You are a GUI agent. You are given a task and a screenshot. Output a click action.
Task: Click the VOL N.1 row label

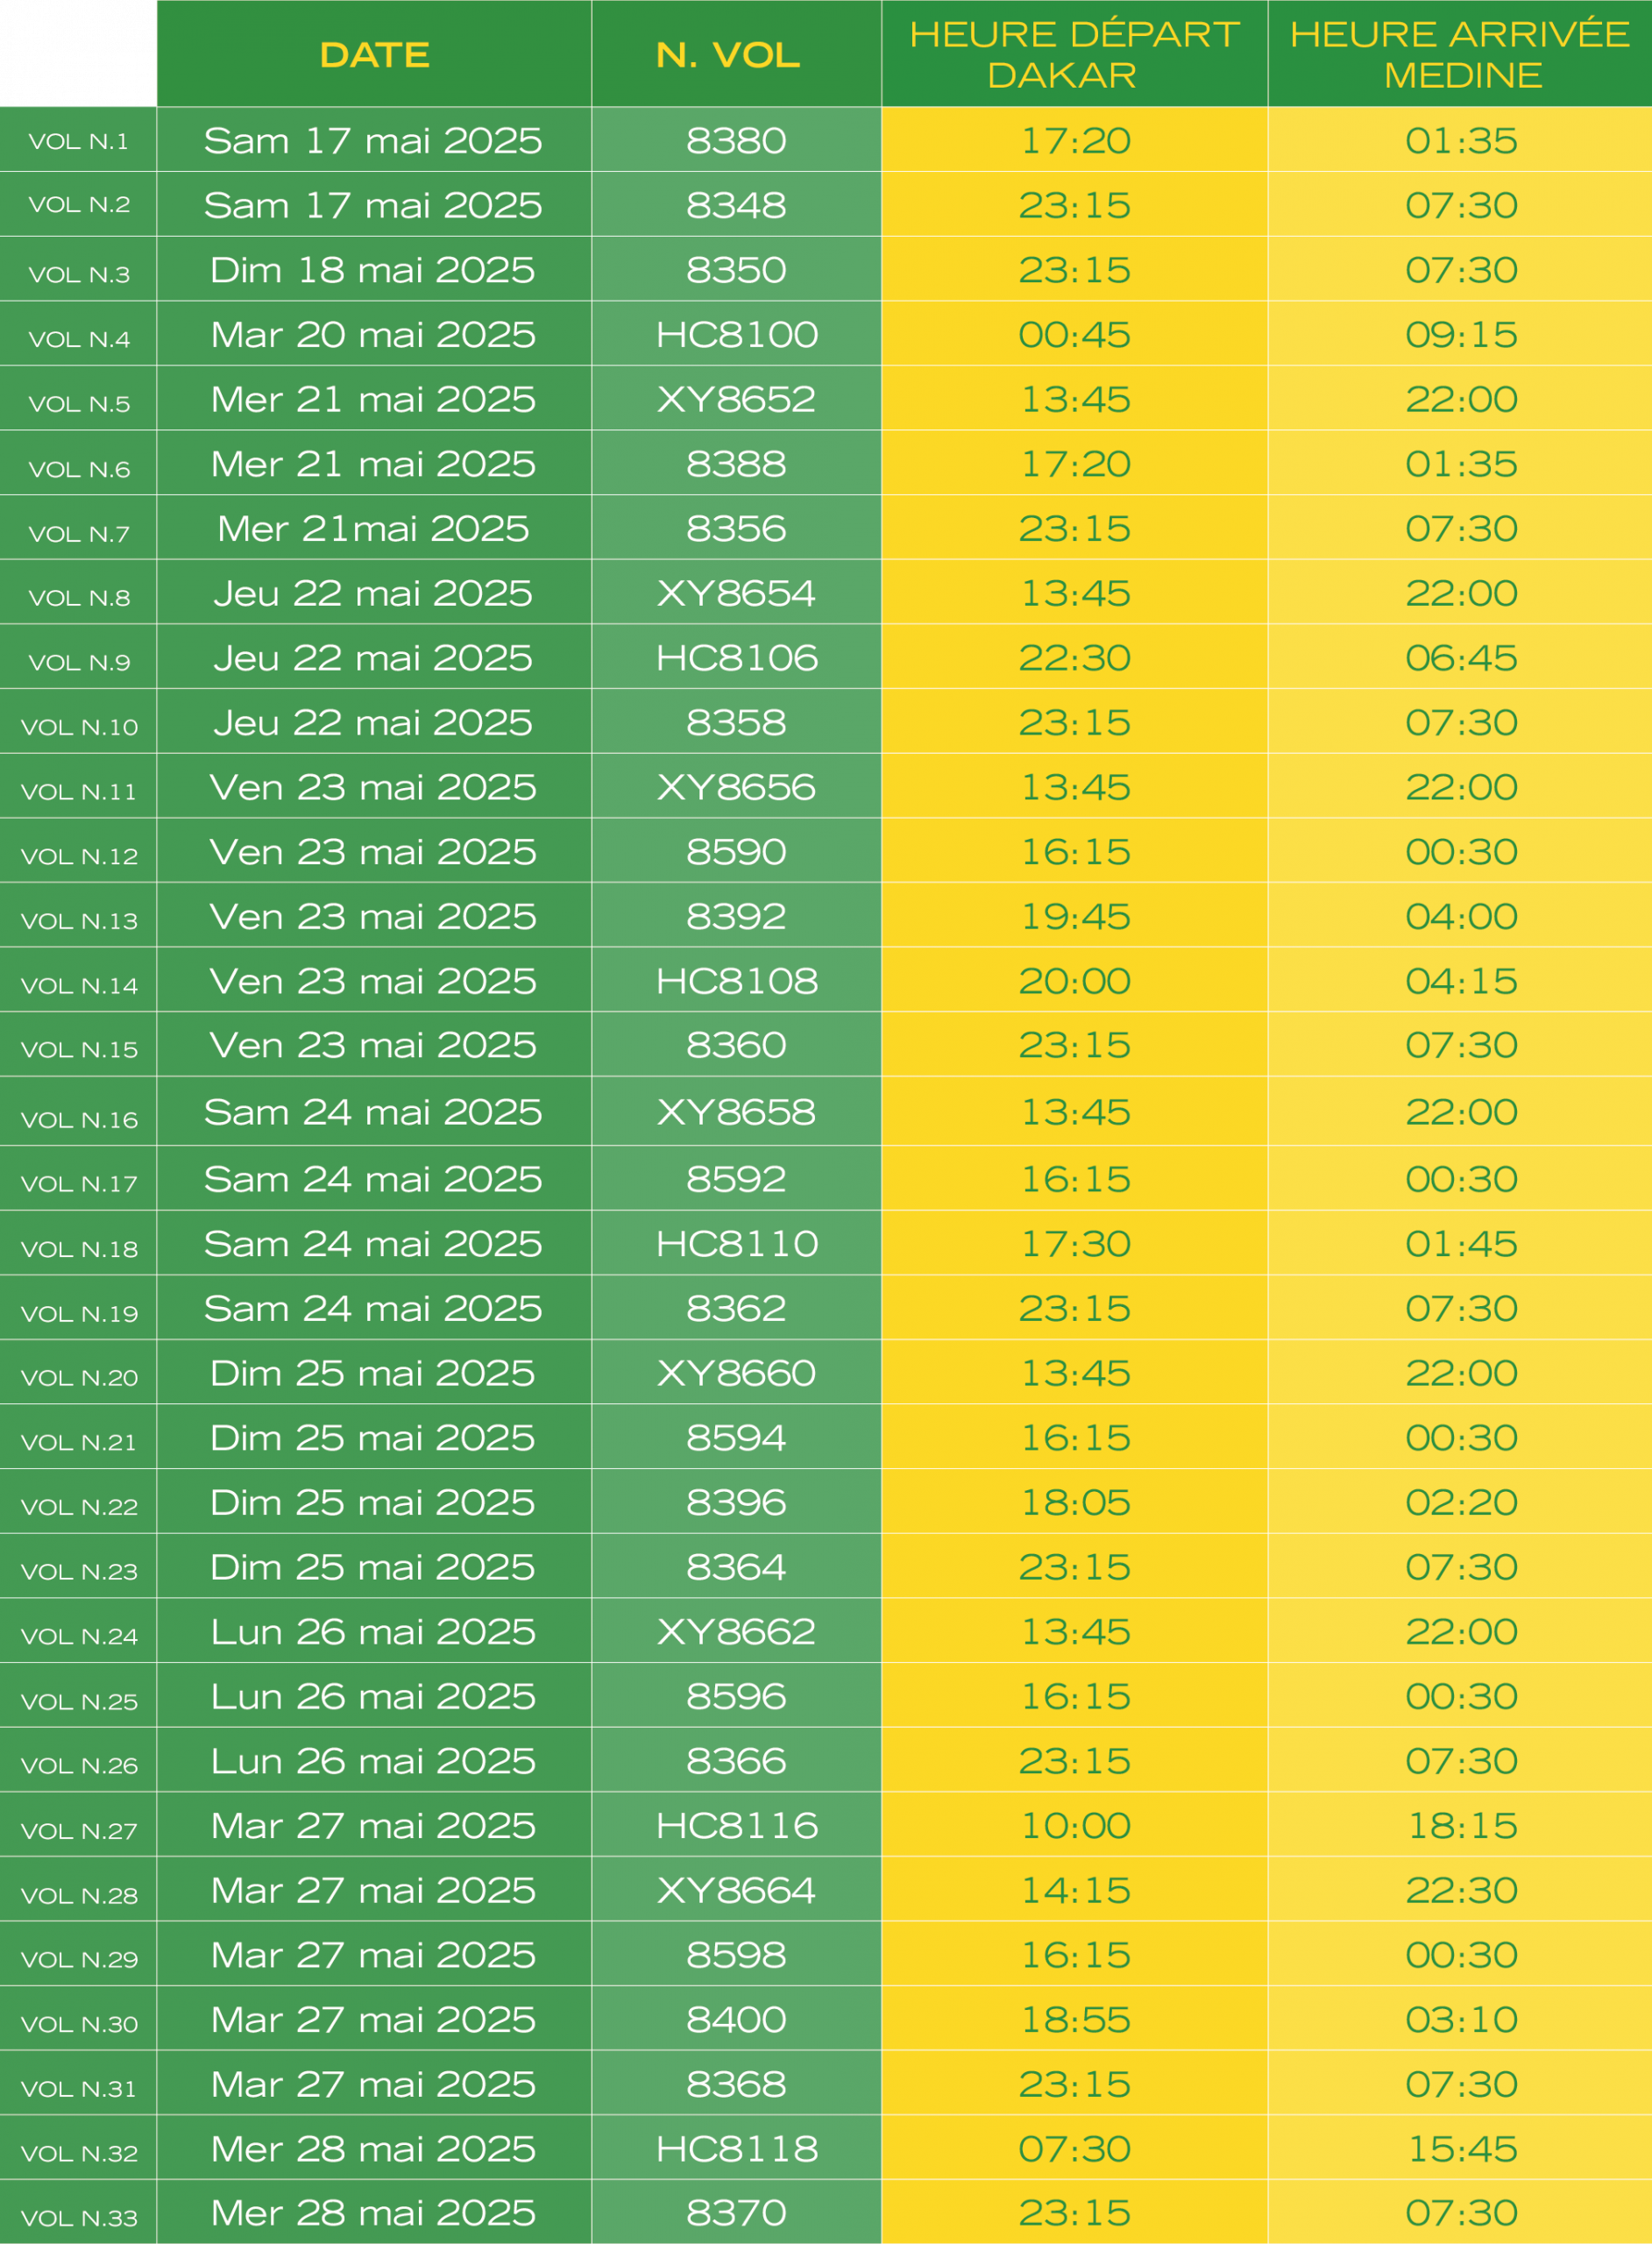(x=79, y=141)
